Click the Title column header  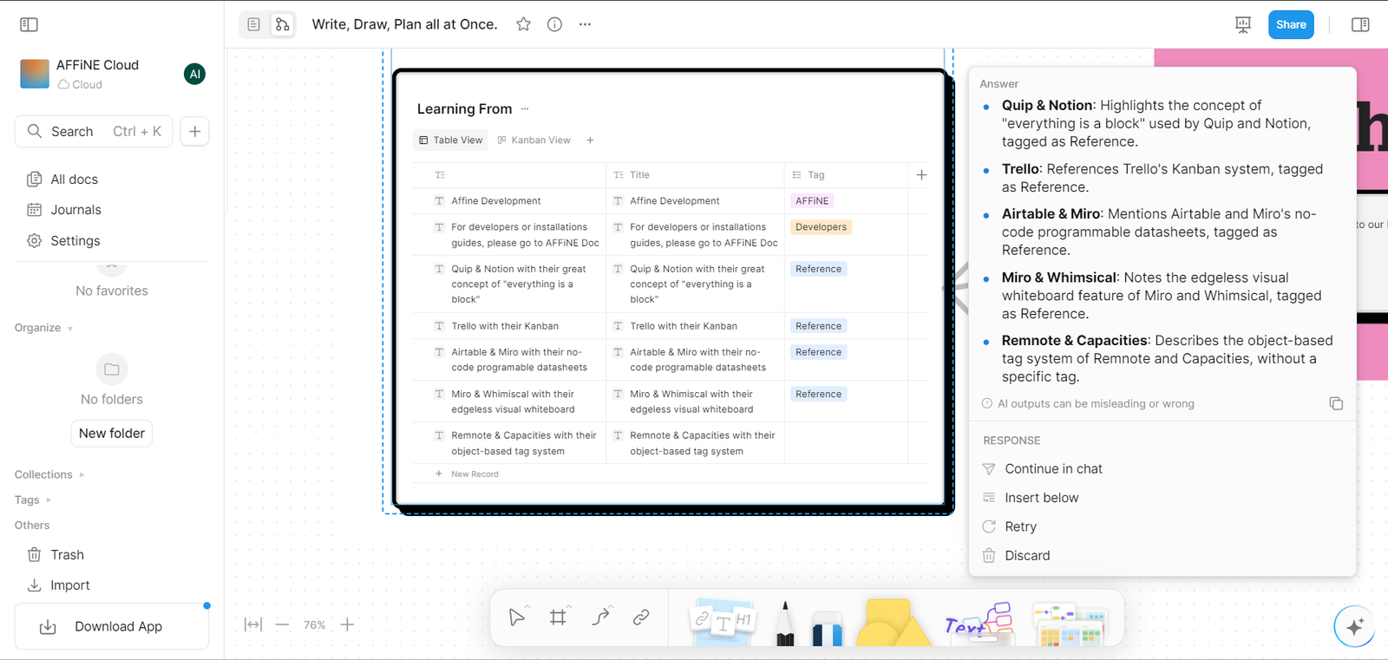(x=695, y=175)
